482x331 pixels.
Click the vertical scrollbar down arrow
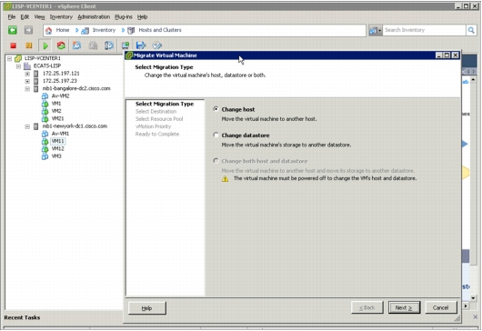click(473, 297)
